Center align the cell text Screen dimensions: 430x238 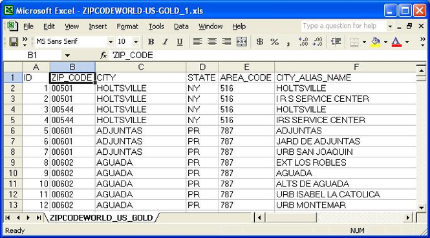(x=212, y=42)
